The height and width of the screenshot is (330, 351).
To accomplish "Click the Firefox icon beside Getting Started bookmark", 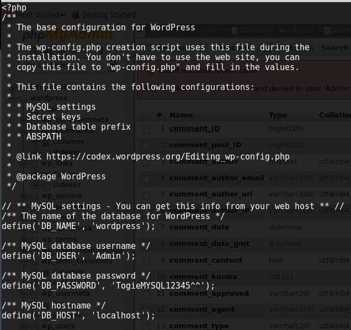I will pos(76,15).
